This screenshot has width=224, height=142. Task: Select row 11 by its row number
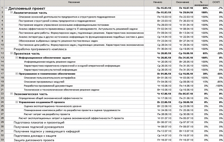(2, 49)
